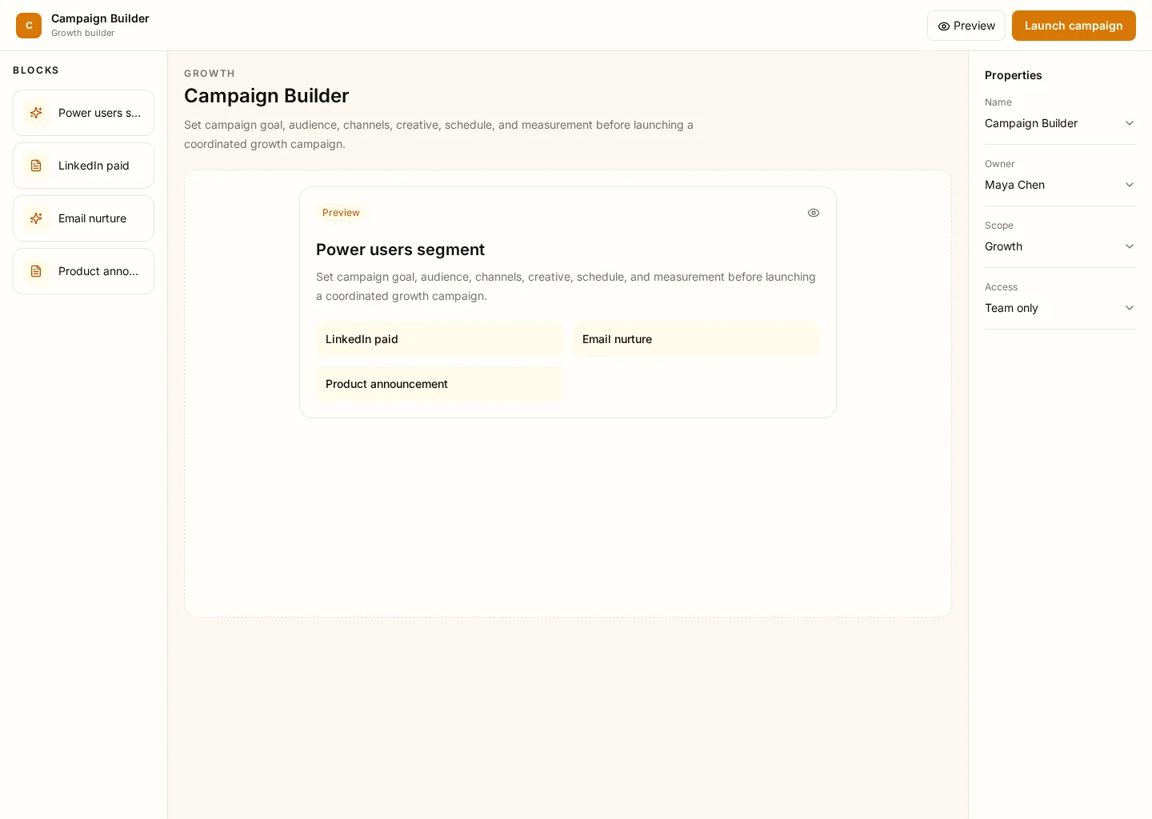Click the document icon on LinkedIn paid block
This screenshot has height=819, width=1152.
pyautogui.click(x=36, y=166)
